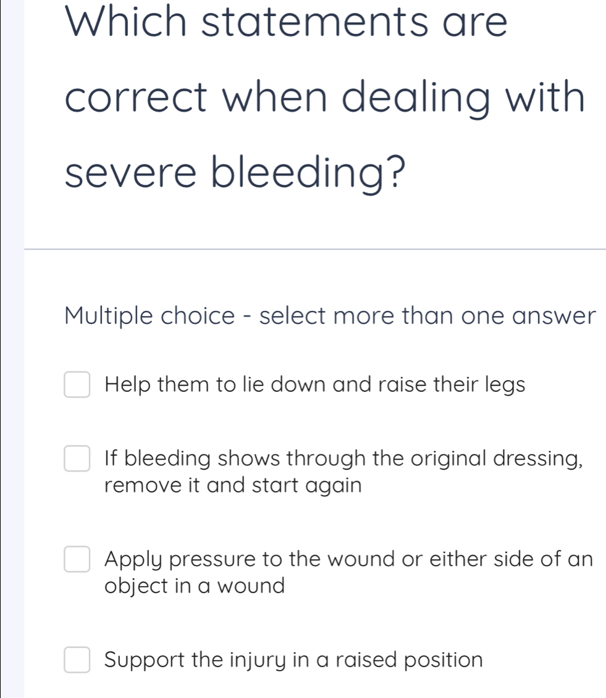This screenshot has height=698, width=606.
Task: Check the "If bleeding shows through" option box
Action: point(77,460)
